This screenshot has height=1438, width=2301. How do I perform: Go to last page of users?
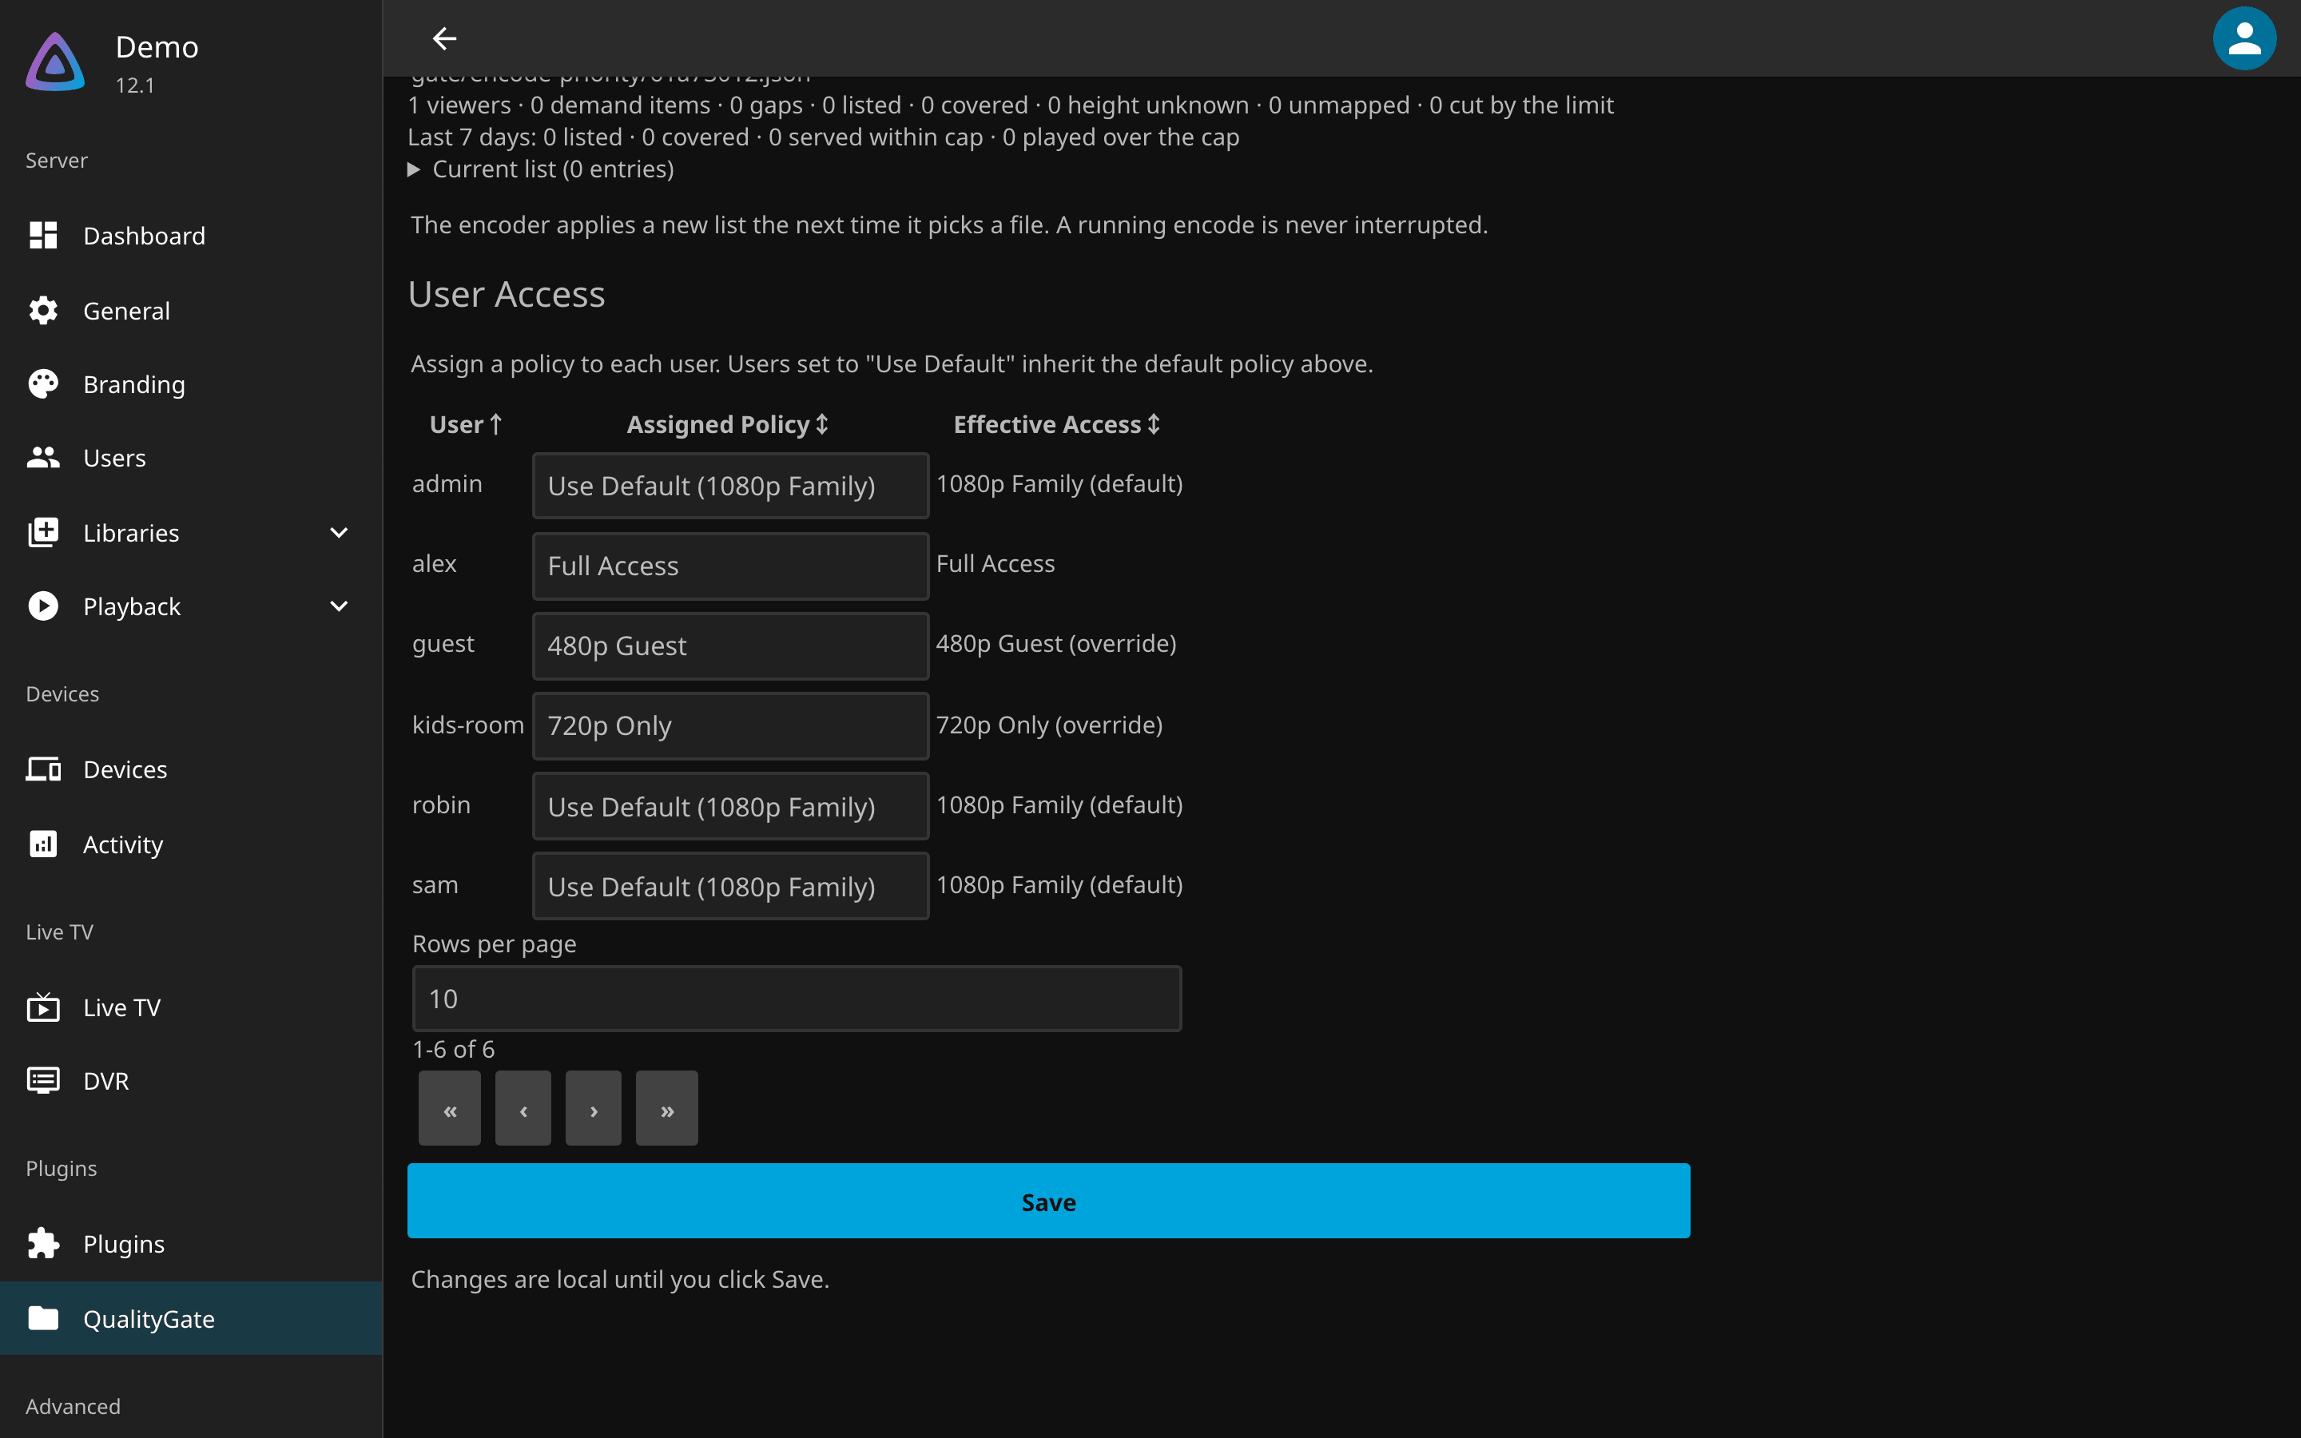point(666,1109)
